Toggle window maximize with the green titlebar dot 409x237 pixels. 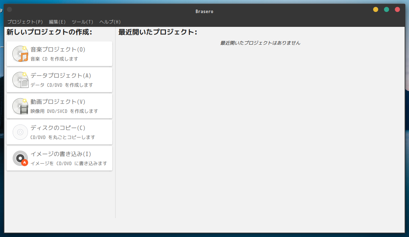coord(386,10)
